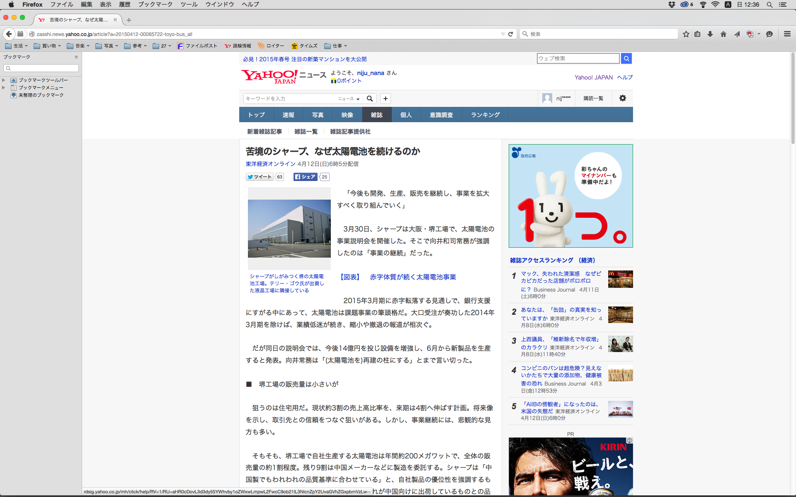Expand the ブックマークメニュー tree item

click(4, 87)
